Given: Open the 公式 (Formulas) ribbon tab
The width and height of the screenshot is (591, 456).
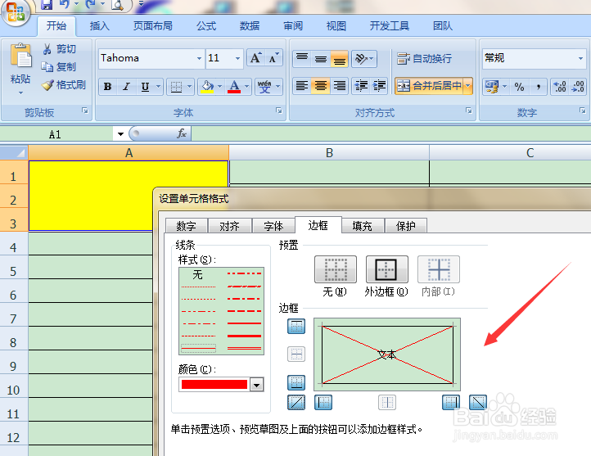Looking at the screenshot, I should 206,26.
